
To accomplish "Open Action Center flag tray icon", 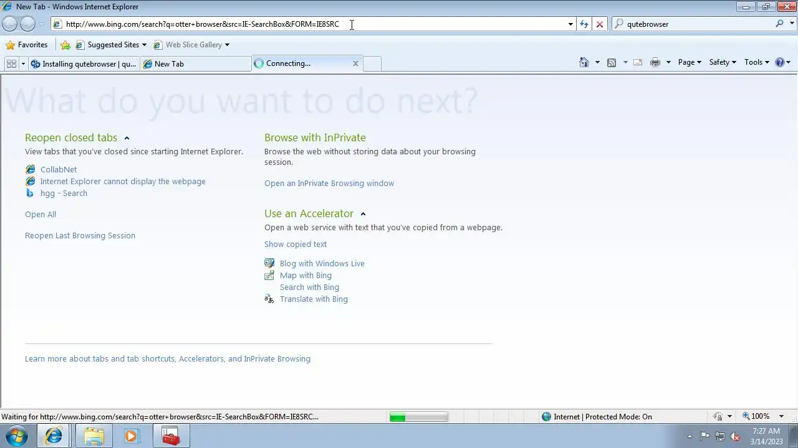I will point(704,436).
